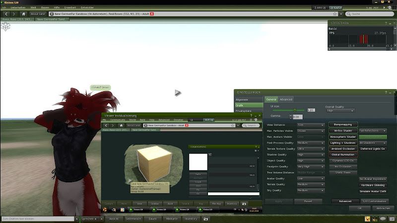
Task: Open the Entwickler menu
Action: (x=87, y=7)
